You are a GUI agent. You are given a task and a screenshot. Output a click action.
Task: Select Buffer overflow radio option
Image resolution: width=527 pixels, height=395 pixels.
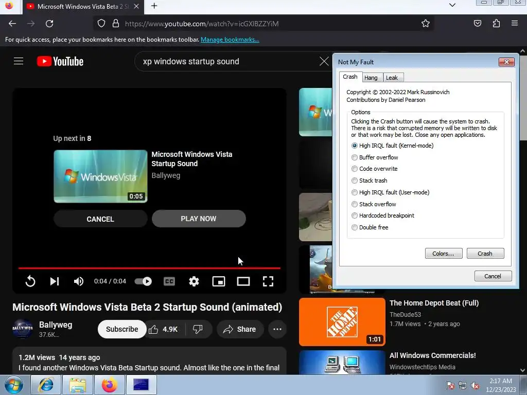(x=354, y=157)
